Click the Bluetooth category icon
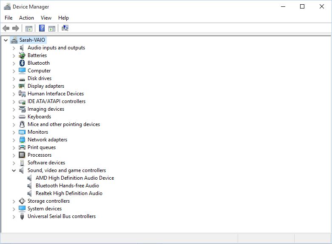The width and height of the screenshot is (332, 244). pyautogui.click(x=22, y=63)
